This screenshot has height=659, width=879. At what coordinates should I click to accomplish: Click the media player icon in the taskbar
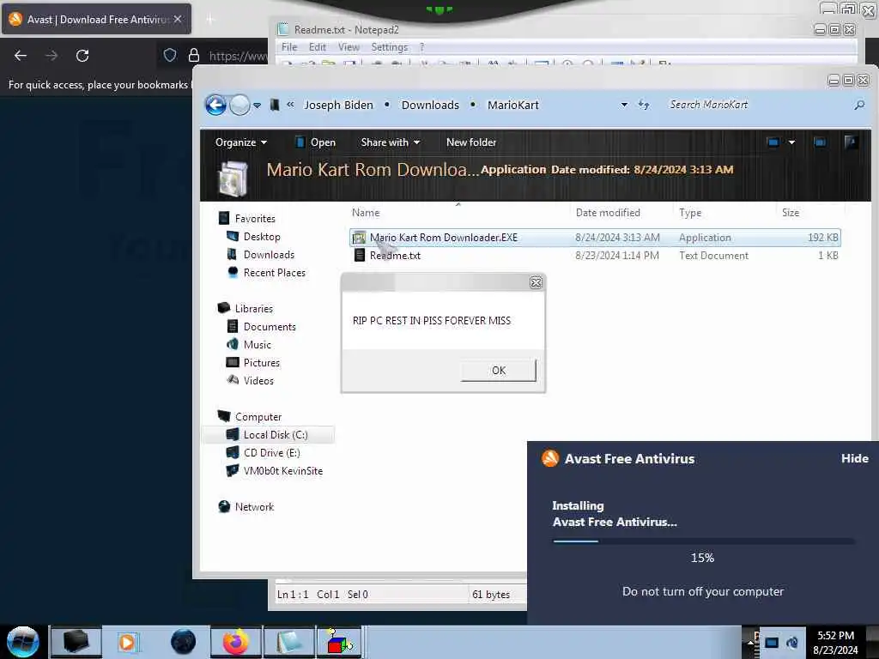pos(128,642)
